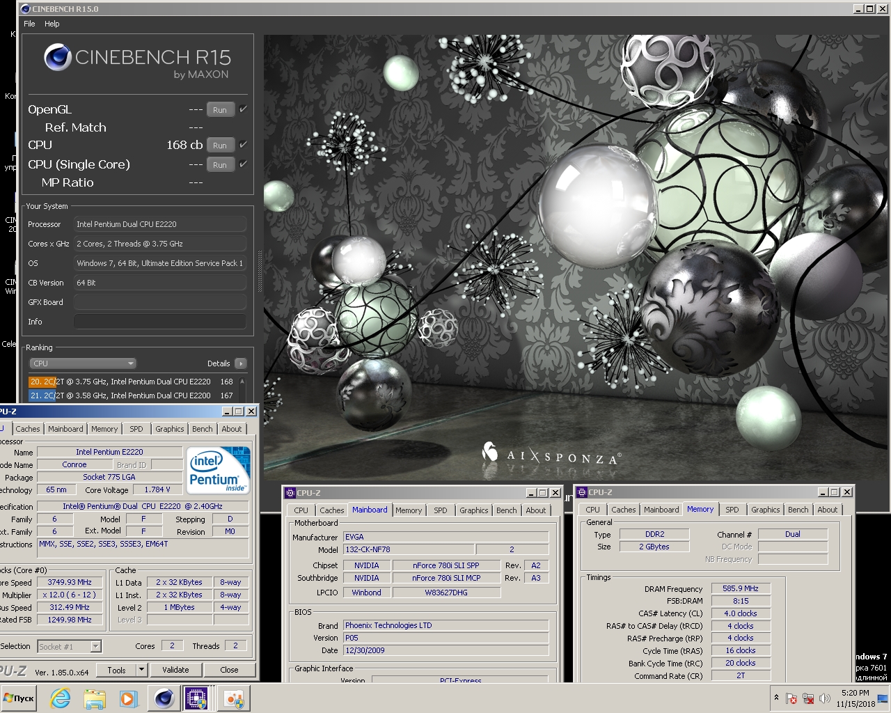Click the Intel Pentium inside logo in CPU-Z

point(219,471)
